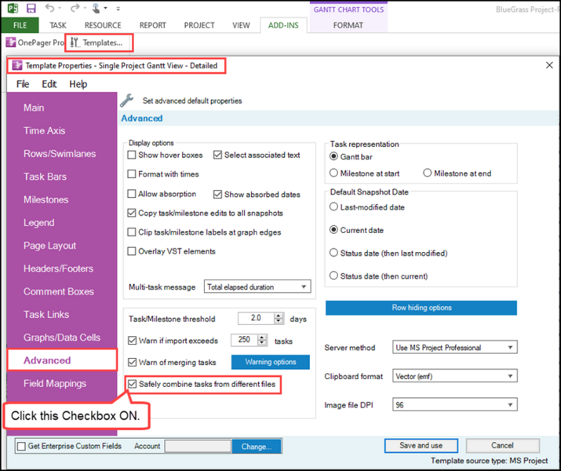
Task: Open the Task Links page
Action: 46,314
